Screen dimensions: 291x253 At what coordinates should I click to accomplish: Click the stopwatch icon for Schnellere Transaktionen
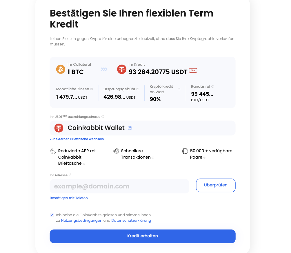tap(116, 151)
